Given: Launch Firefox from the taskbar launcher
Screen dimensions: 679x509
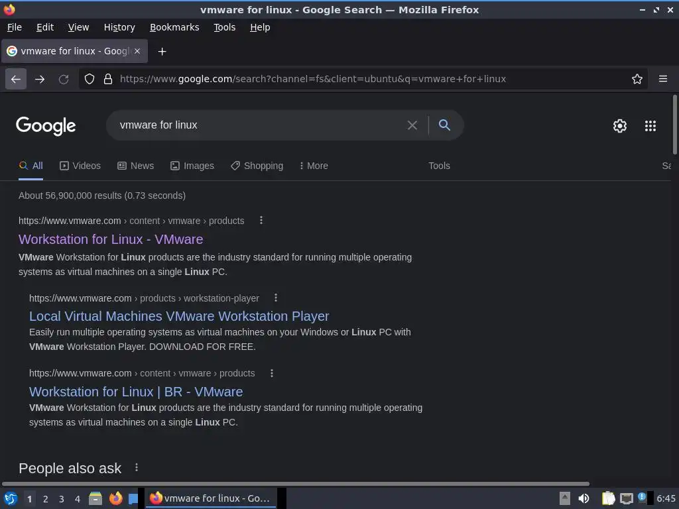Looking at the screenshot, I should [115, 498].
